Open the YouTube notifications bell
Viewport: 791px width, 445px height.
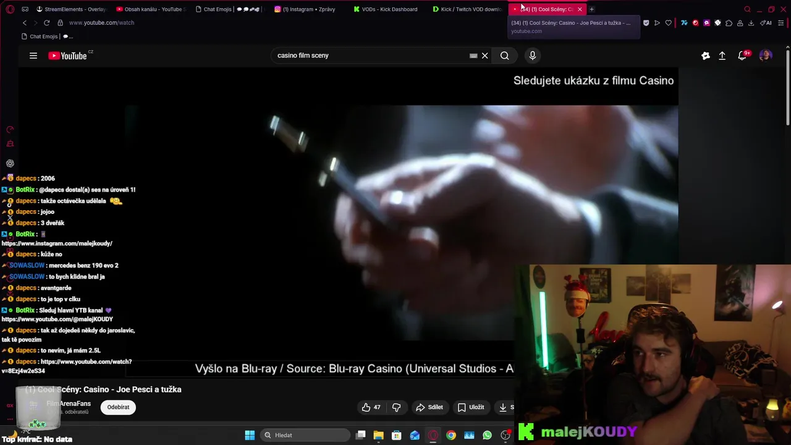743,56
